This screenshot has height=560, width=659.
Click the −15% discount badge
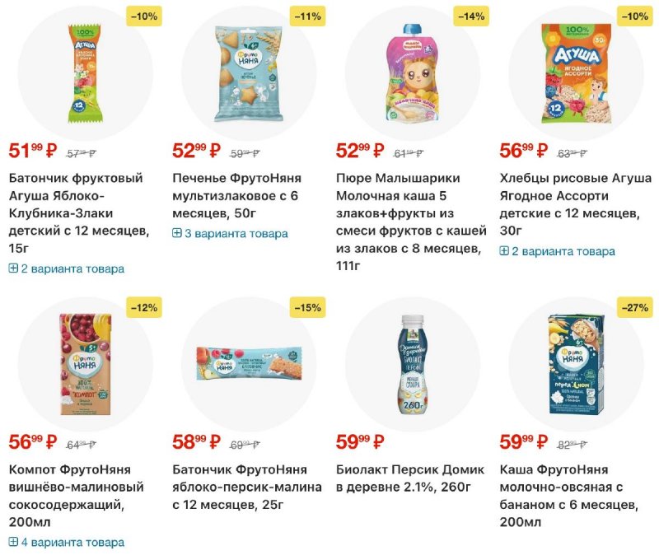click(x=309, y=308)
